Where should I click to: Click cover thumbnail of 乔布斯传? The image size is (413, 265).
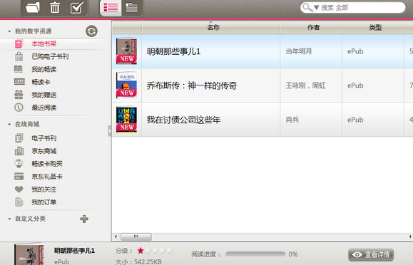click(x=127, y=85)
